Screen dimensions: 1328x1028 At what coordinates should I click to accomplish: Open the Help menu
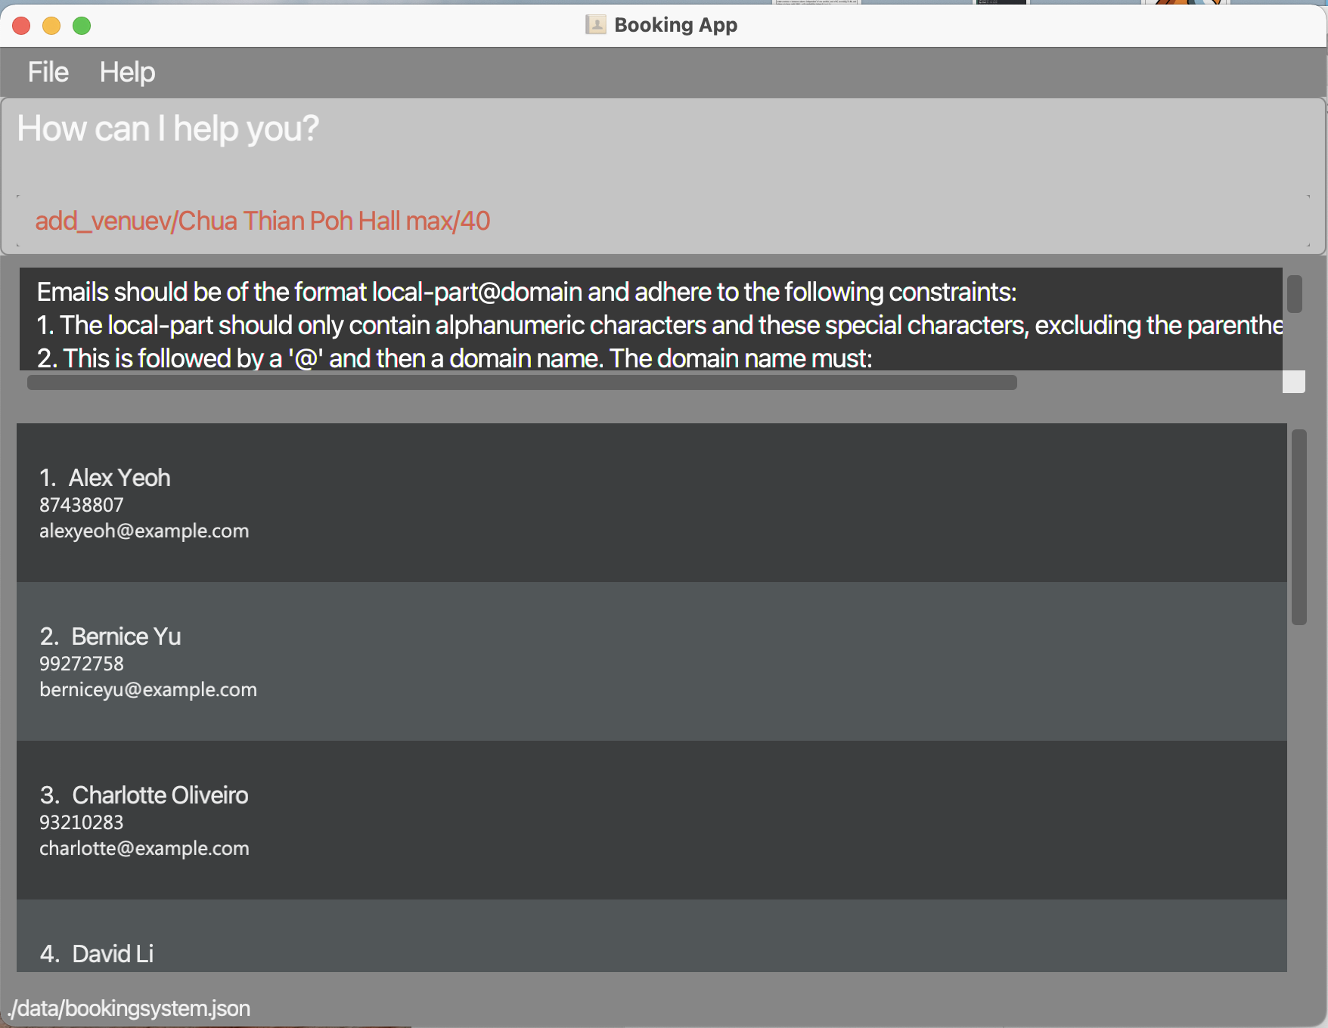[126, 72]
